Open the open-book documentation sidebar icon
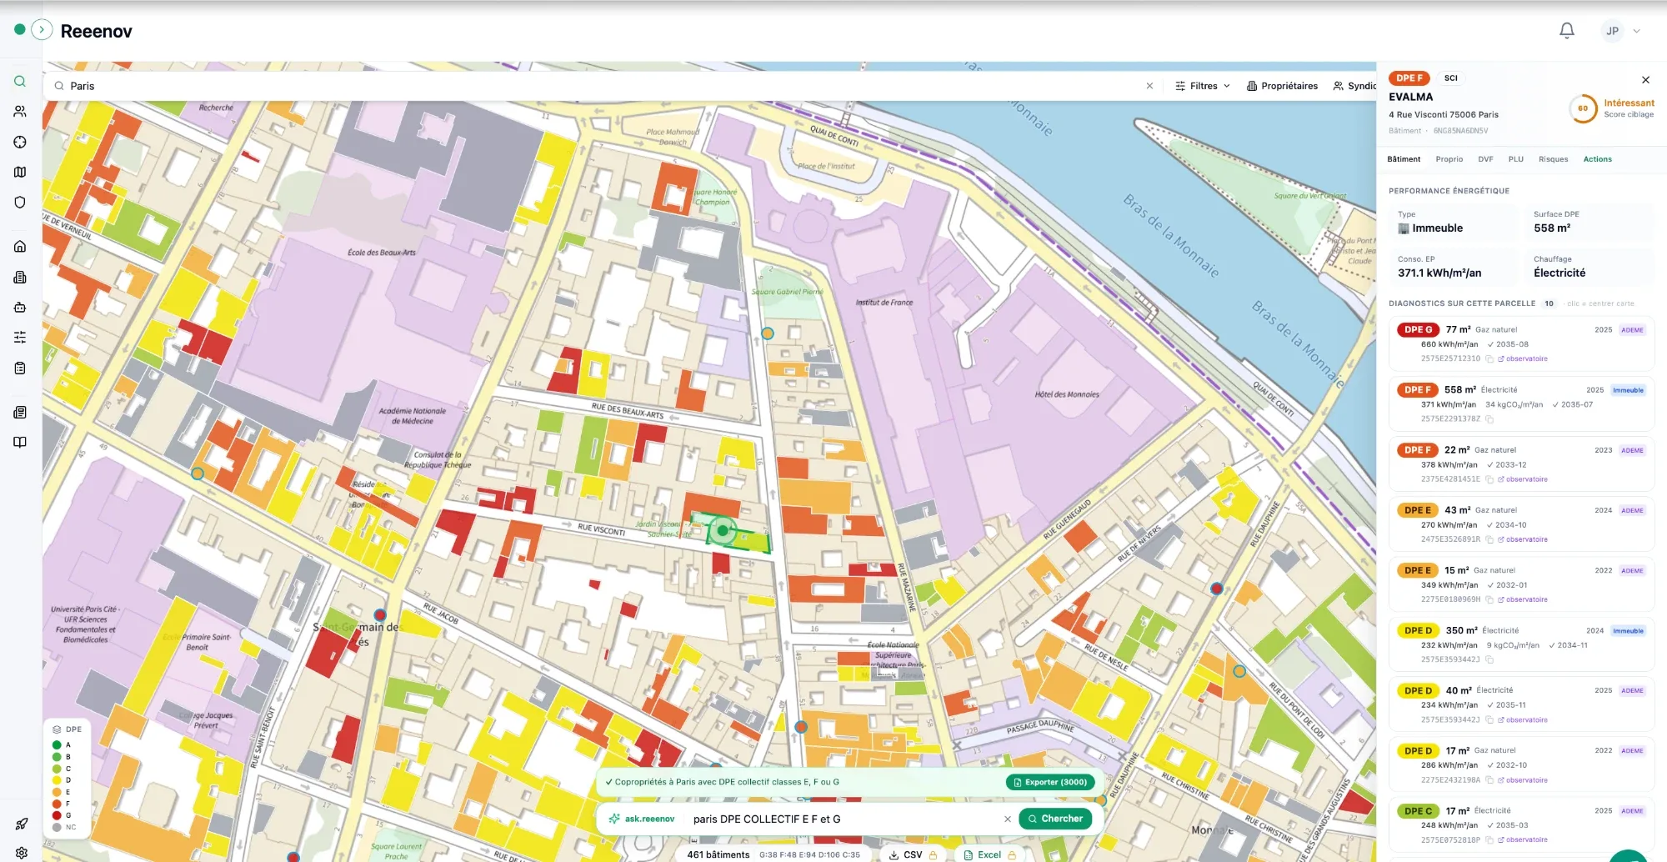Screen dimensions: 1667x862 [x=20, y=442]
